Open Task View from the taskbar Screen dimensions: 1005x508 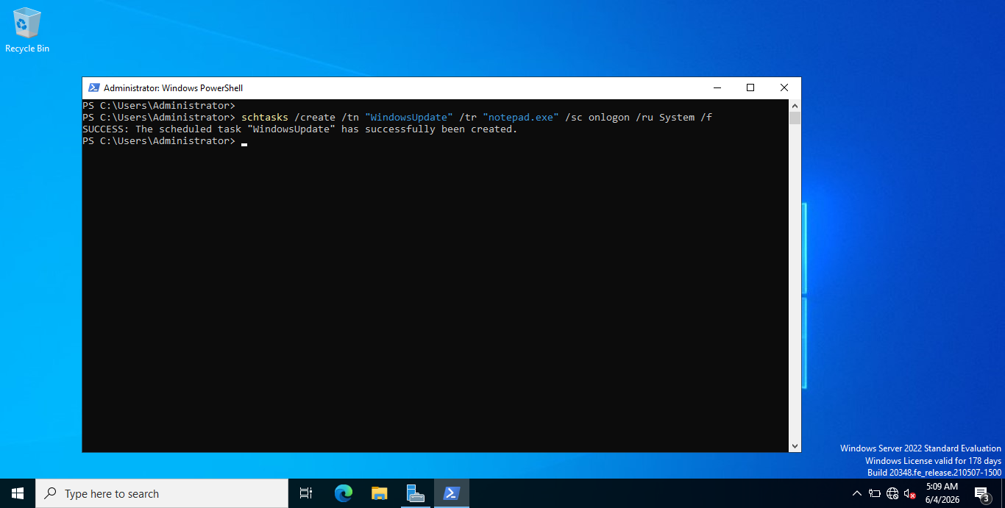pos(306,493)
